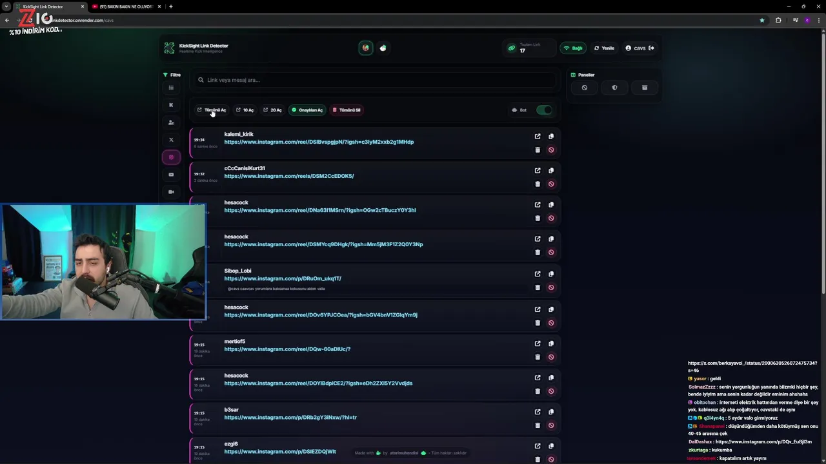
Task: Block user mertiof5
Action: (x=551, y=357)
